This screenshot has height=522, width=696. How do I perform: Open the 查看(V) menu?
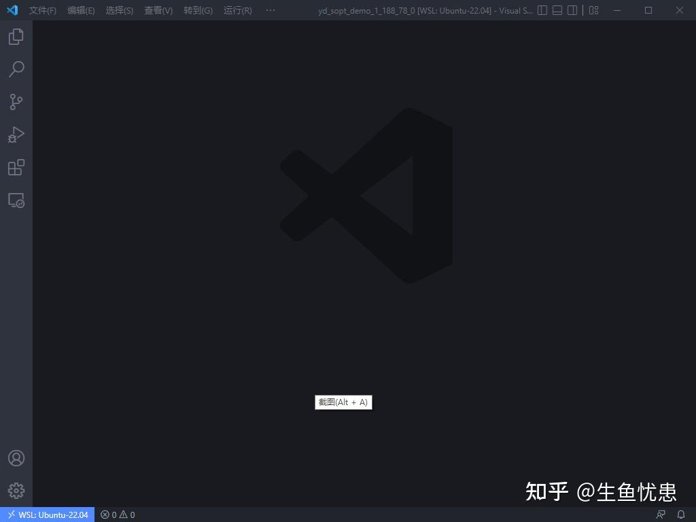158,10
